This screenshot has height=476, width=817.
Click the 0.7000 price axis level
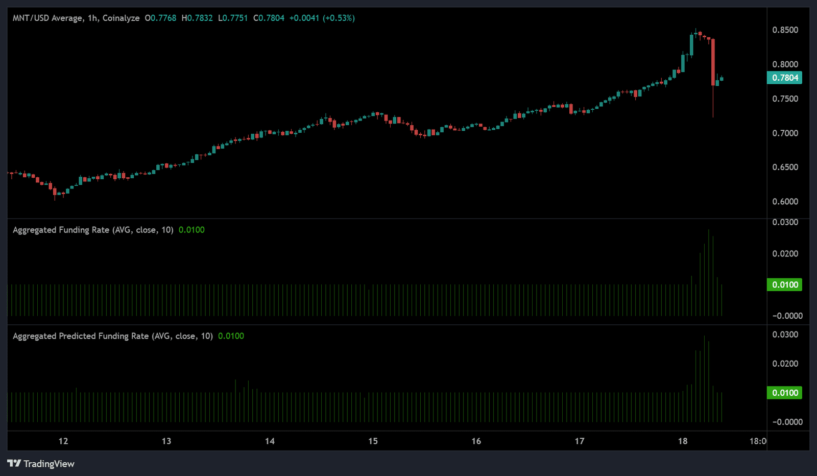point(785,133)
